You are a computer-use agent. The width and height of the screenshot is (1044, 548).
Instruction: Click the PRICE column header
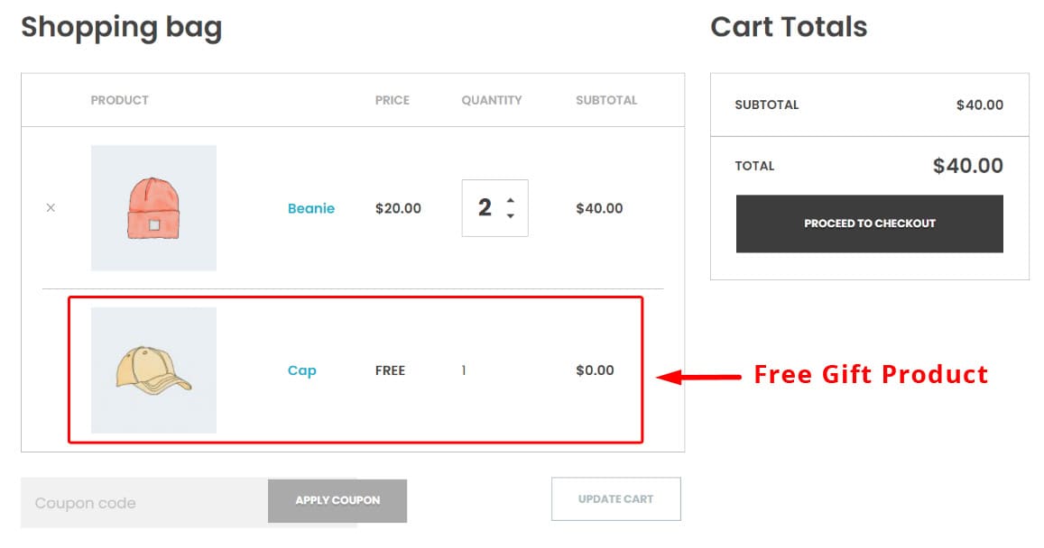point(393,100)
